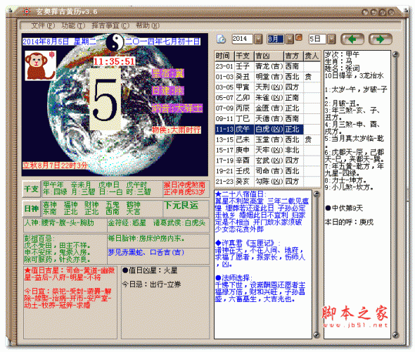Open the 功能(T) menu
415x352 pixels.
[73, 25]
